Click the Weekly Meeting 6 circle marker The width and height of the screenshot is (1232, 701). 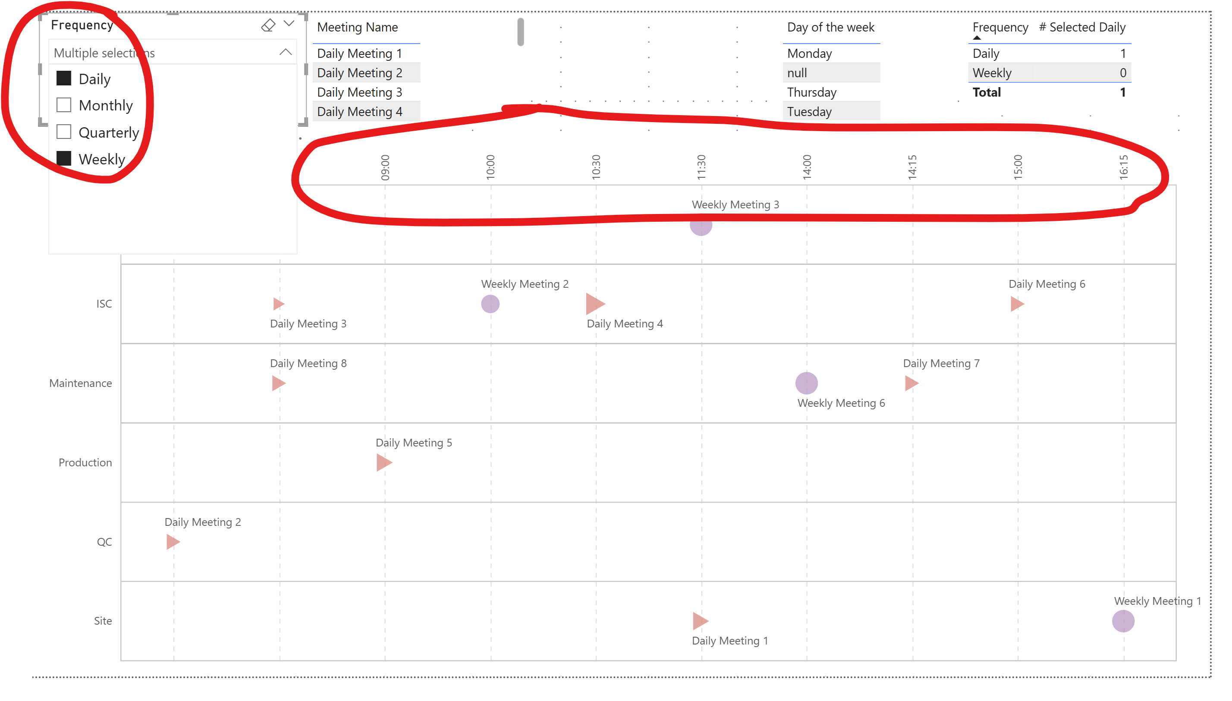click(806, 383)
